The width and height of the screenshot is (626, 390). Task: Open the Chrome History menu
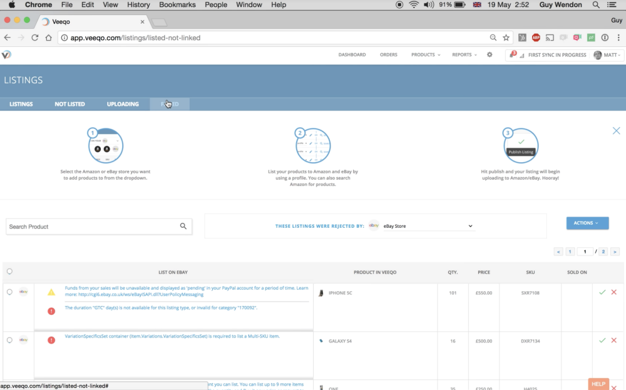(x=138, y=5)
